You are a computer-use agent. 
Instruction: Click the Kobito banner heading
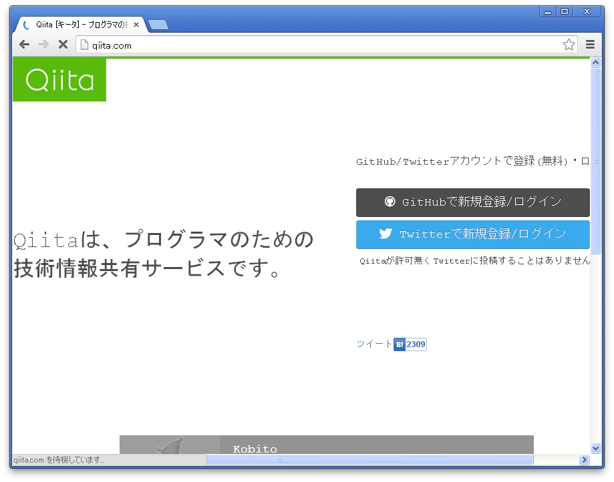(255, 449)
